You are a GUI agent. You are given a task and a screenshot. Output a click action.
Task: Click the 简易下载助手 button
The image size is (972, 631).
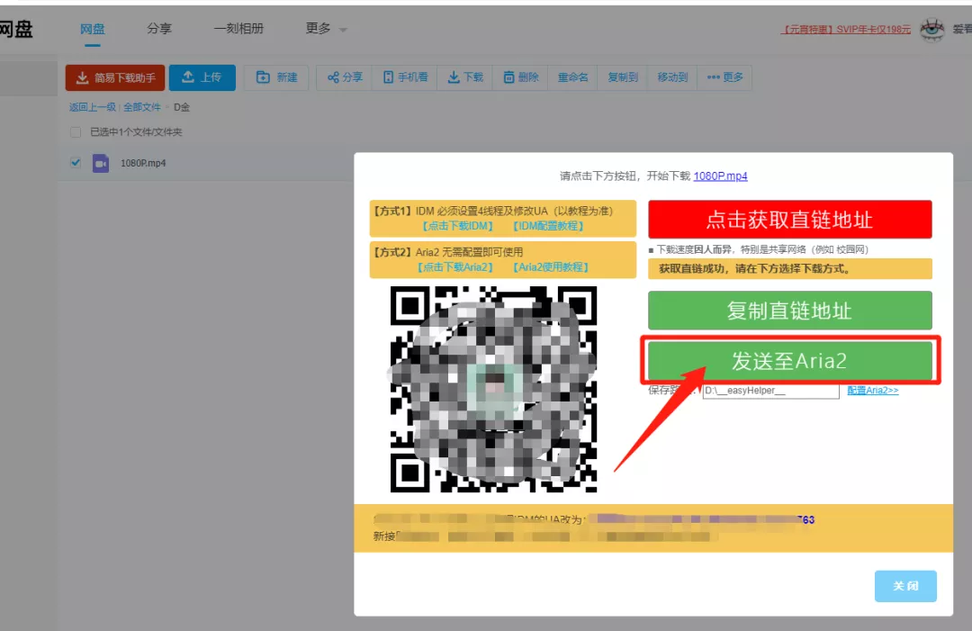115,77
